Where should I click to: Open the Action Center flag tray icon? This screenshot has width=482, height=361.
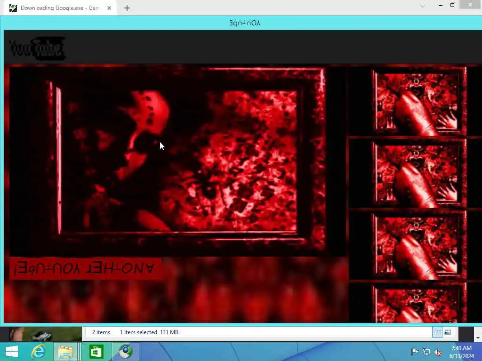point(415,352)
